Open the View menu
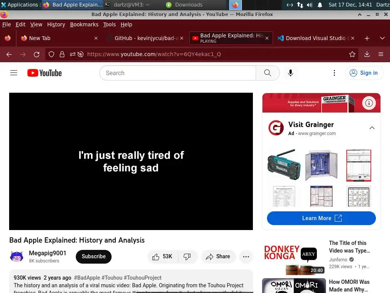390x293 pixels. pyautogui.click(x=36, y=24)
